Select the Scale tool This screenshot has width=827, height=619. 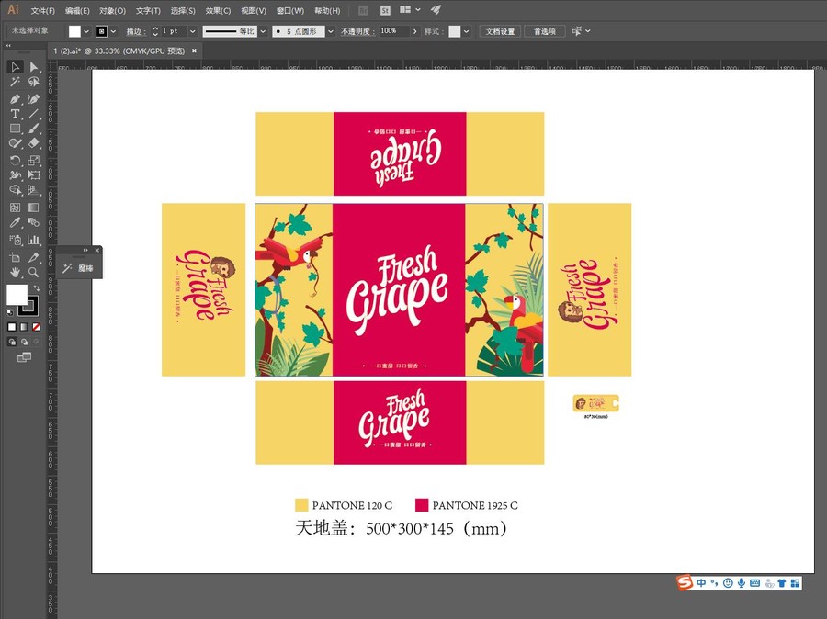click(x=34, y=161)
